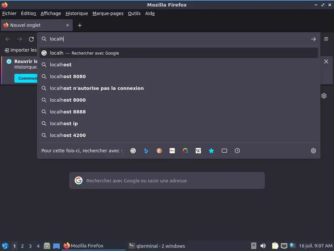Open qterminal - 2 windows taskbar entry
Screen dimensions: 334x251
point(157,246)
